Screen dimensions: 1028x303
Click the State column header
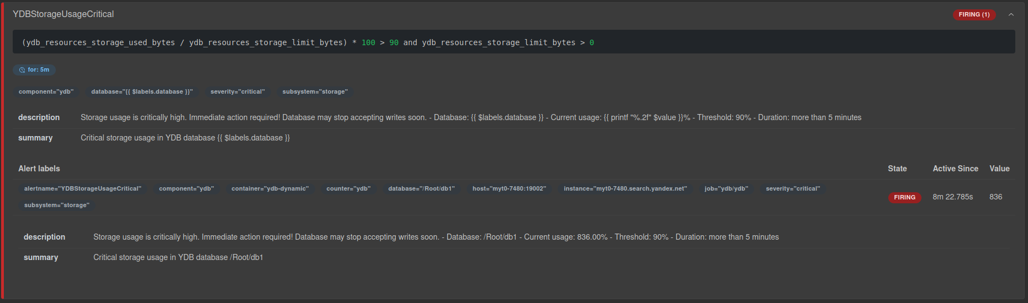897,169
